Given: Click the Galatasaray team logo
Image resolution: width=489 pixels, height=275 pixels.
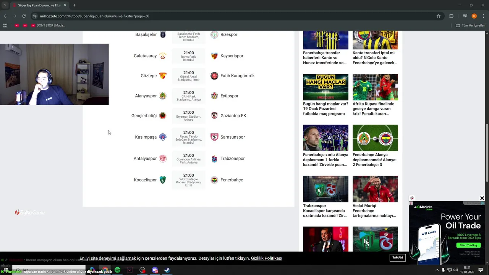Looking at the screenshot, I should pos(163,56).
